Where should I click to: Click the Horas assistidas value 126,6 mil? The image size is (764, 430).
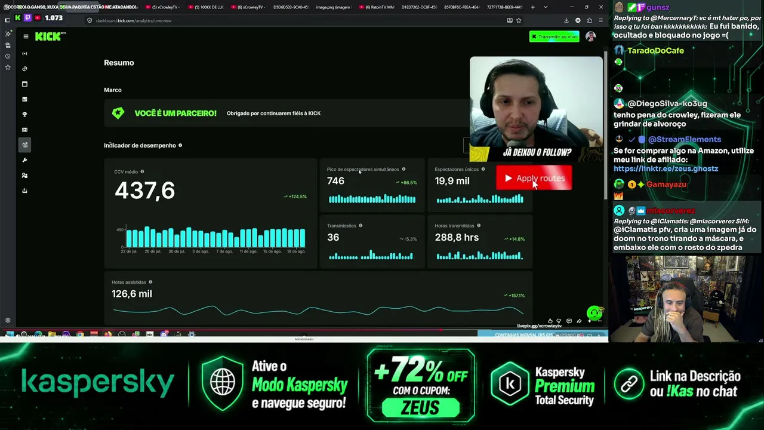point(132,294)
